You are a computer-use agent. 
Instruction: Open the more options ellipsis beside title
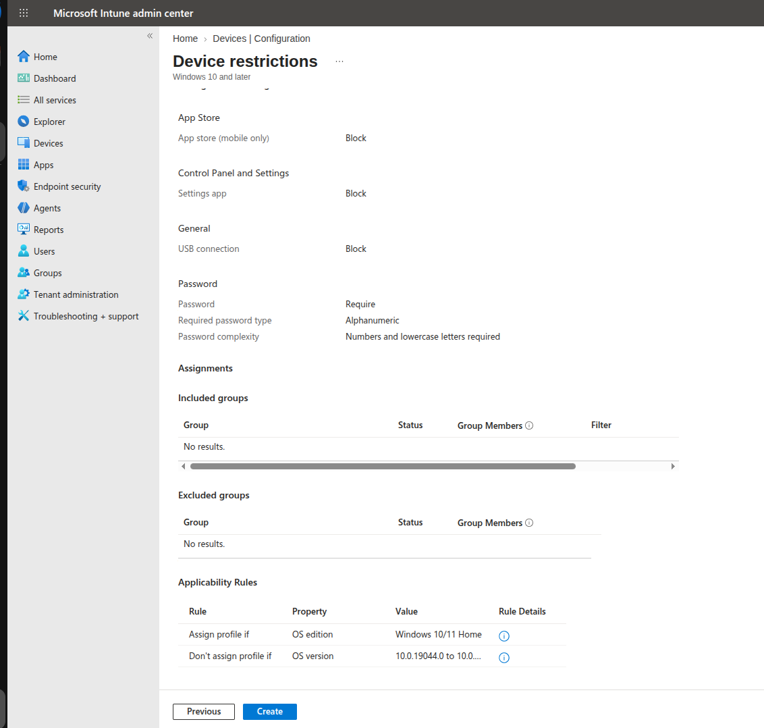[339, 61]
